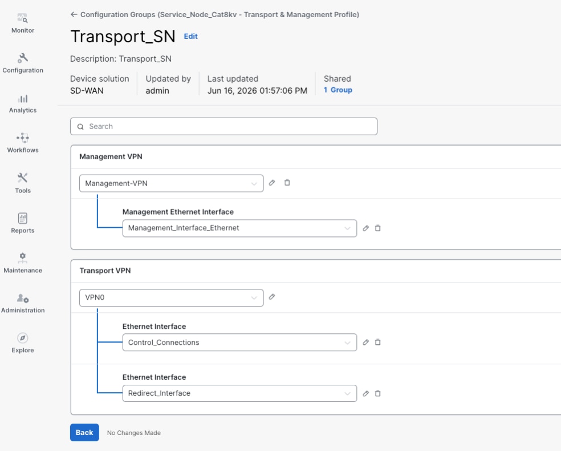Click the admin updated-by value
The height and width of the screenshot is (451, 561).
157,91
